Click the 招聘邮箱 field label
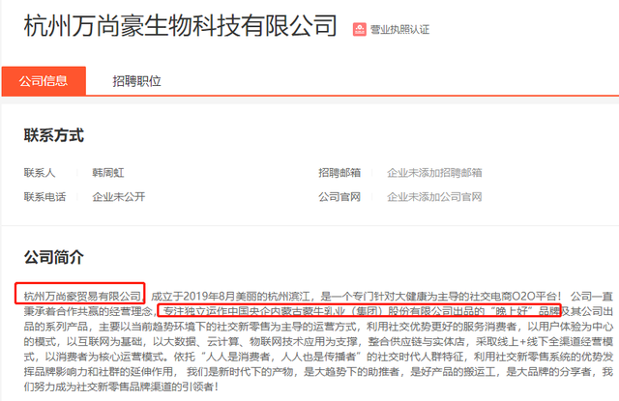 [x=339, y=173]
